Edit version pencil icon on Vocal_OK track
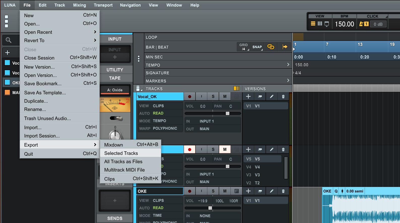 click(x=272, y=96)
